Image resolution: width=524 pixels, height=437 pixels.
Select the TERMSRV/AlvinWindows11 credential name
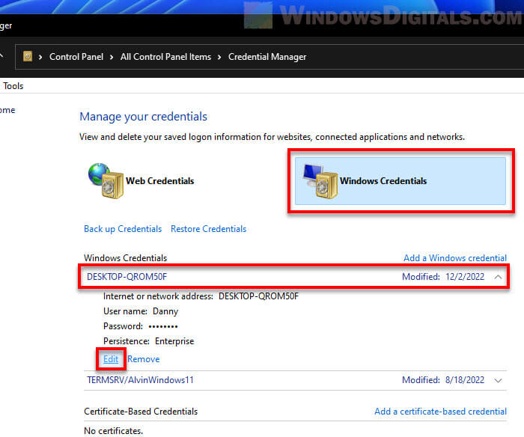(140, 380)
